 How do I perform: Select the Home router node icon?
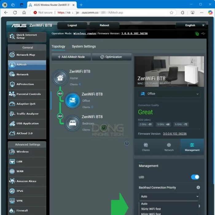(60, 78)
